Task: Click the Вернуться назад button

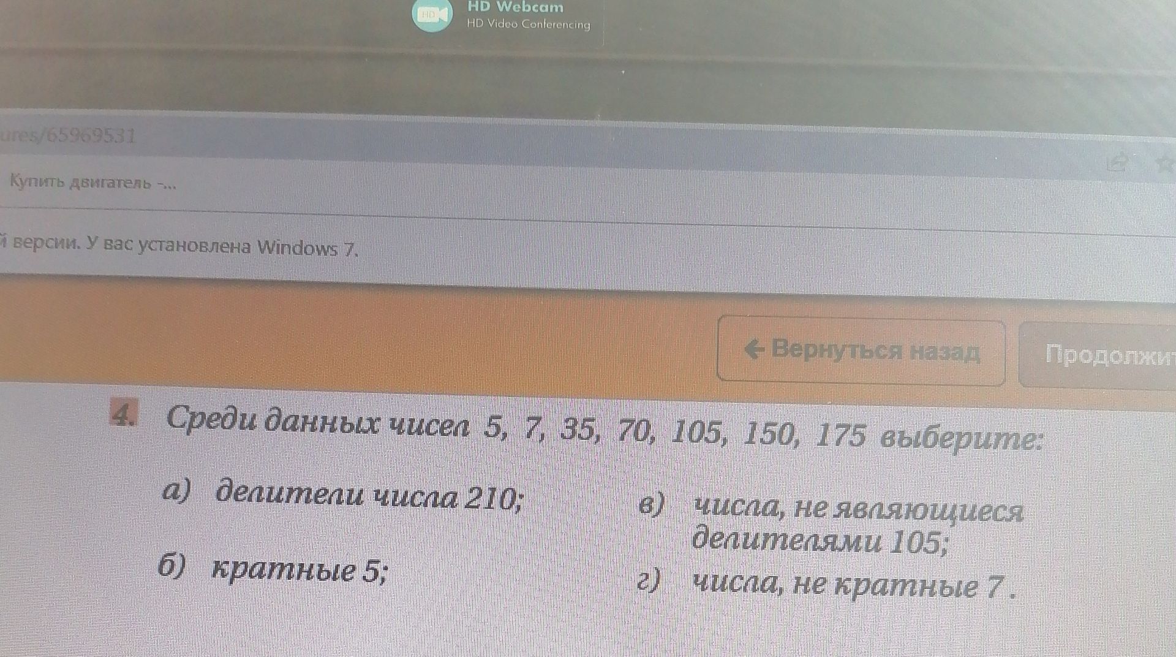Action: (x=861, y=351)
